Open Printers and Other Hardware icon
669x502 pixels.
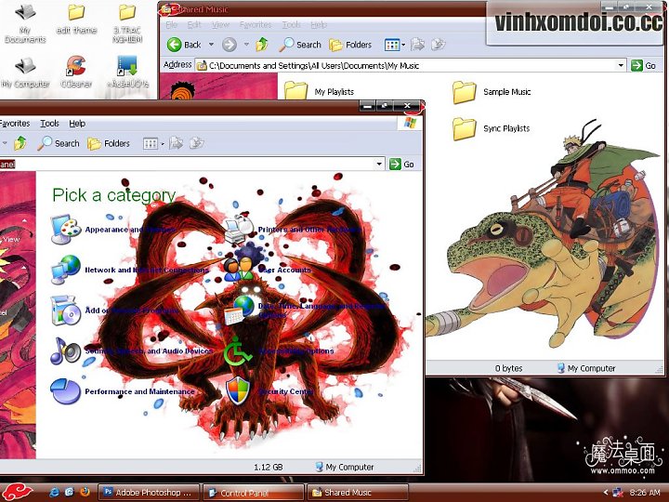pos(239,230)
